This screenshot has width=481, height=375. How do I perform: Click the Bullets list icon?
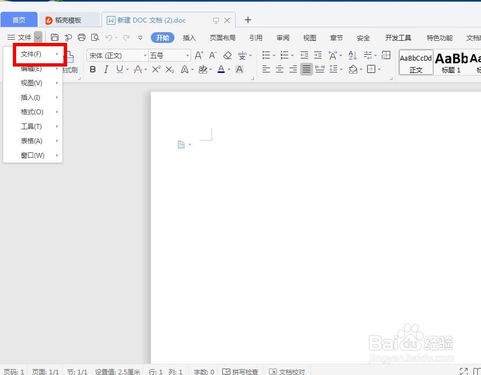click(266, 55)
